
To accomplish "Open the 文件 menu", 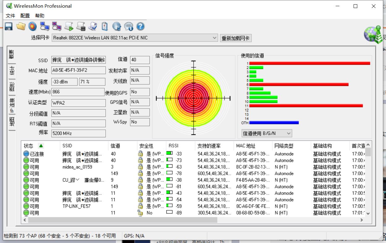I will 10,16.
